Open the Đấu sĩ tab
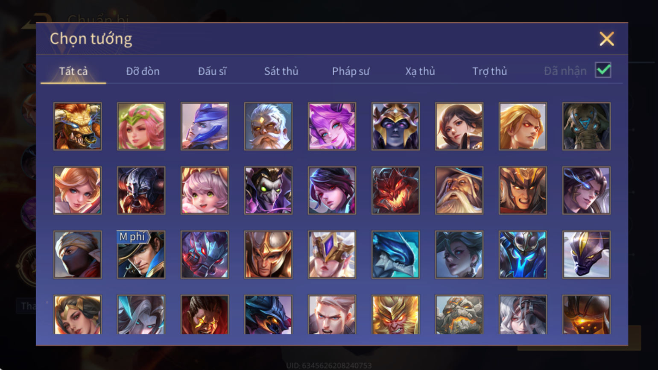Screen dimensions: 658x370 [x=212, y=71]
